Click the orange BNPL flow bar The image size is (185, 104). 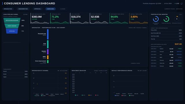pos(48,57)
